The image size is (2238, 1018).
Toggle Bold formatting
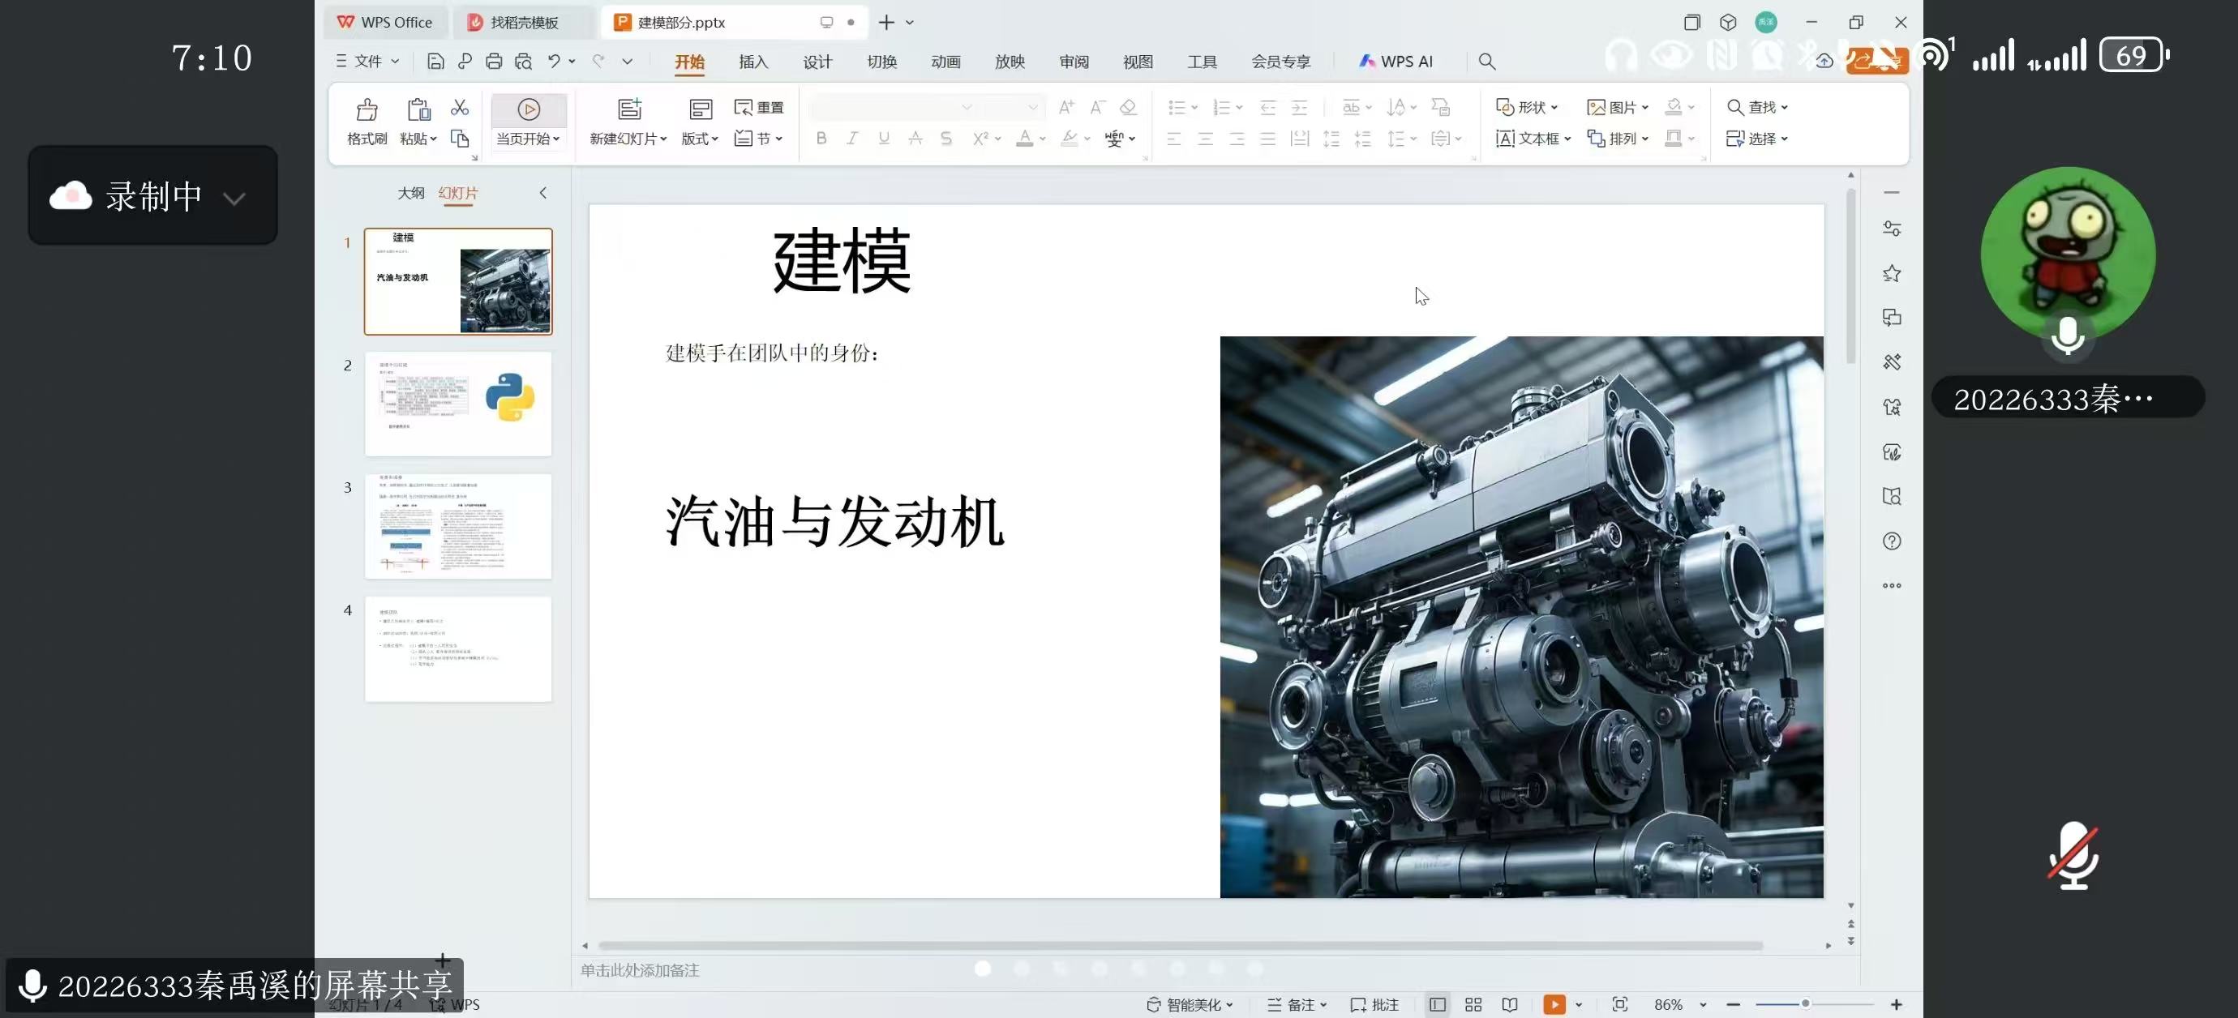[x=821, y=138]
